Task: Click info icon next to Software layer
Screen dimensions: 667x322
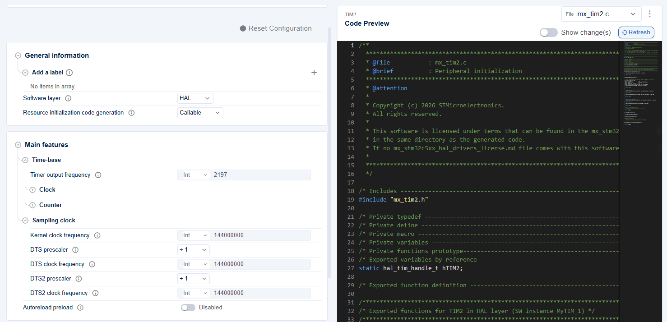Action: tap(69, 98)
